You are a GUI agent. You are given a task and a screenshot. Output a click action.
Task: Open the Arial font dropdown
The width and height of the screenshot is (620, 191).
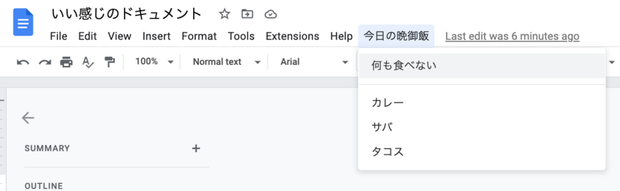(314, 62)
